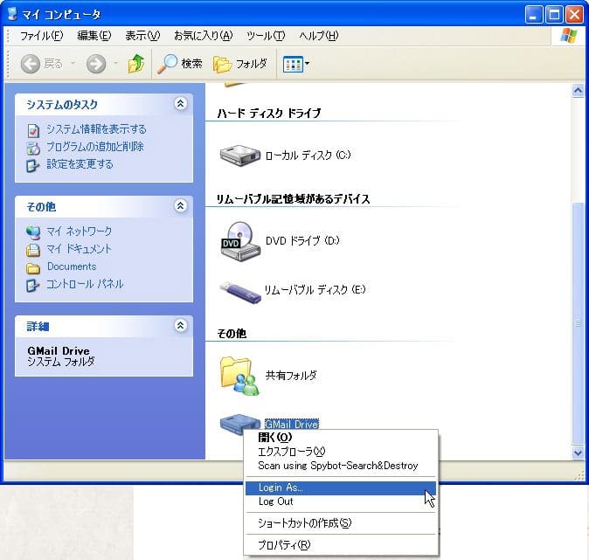The width and height of the screenshot is (589, 560).
Task: Click Add or Remove Programs link (プログラムの追加と削除)
Action: [94, 147]
